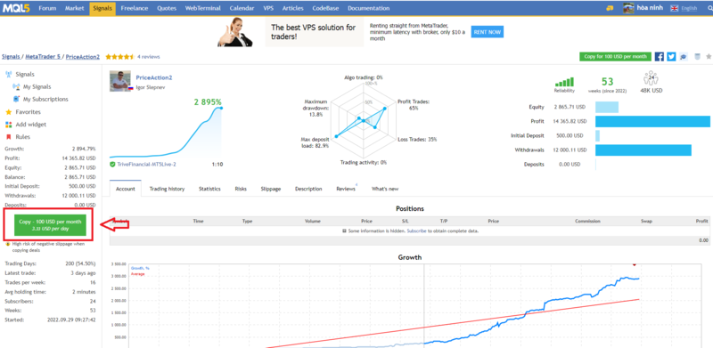Click the hidden-information icon in Positions
The image size is (713, 348).
tap(344, 231)
